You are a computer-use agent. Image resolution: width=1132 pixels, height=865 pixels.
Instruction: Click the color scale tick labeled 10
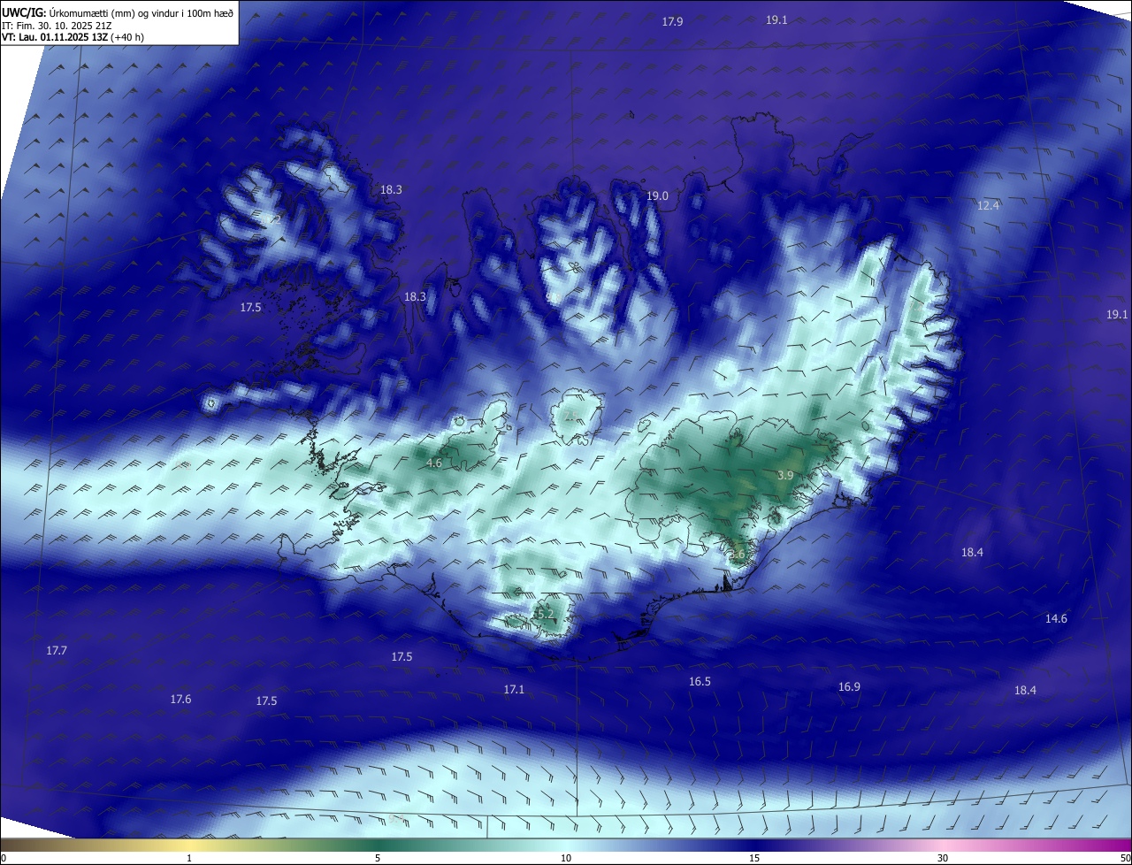click(x=566, y=859)
